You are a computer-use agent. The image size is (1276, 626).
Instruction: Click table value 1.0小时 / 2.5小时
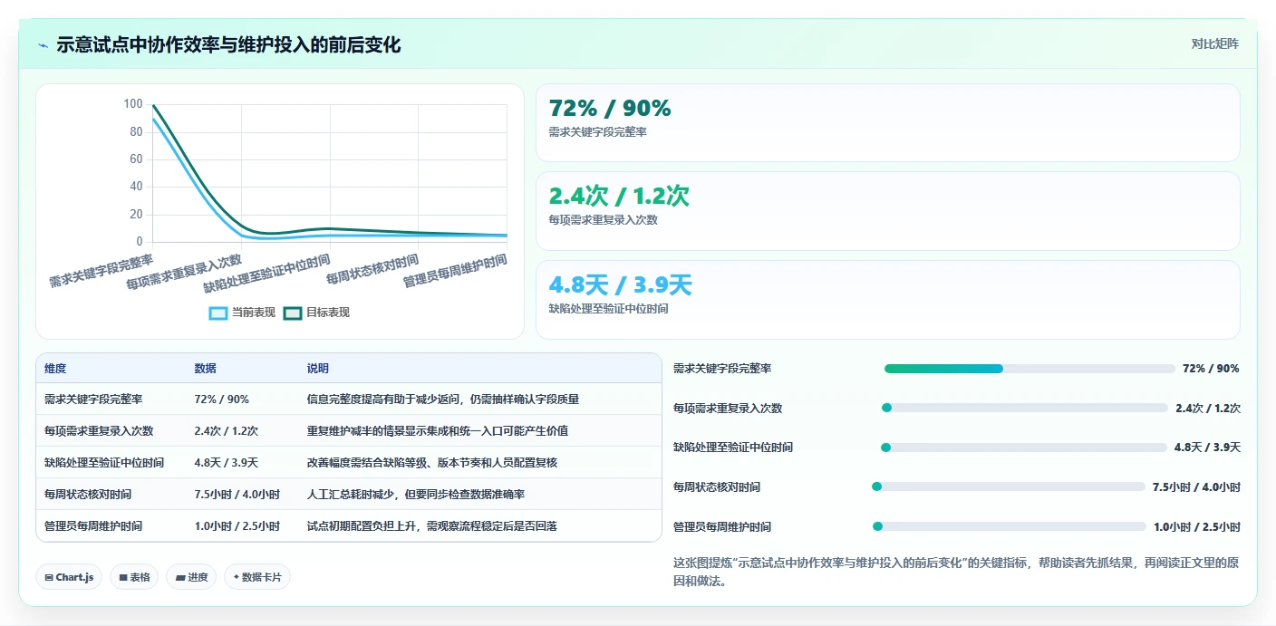point(237,525)
